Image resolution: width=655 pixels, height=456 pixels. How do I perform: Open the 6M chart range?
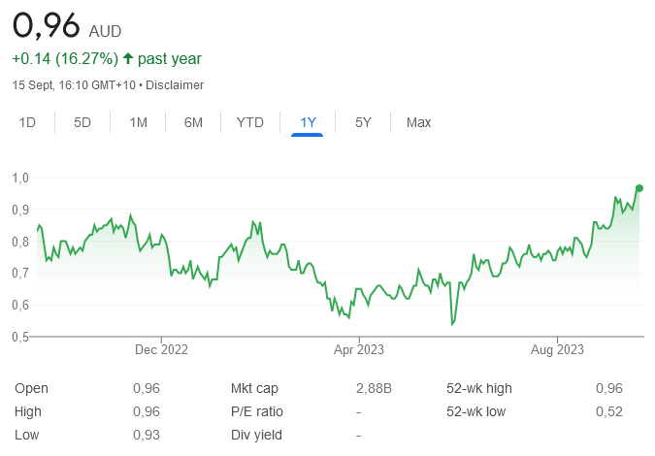click(x=193, y=122)
